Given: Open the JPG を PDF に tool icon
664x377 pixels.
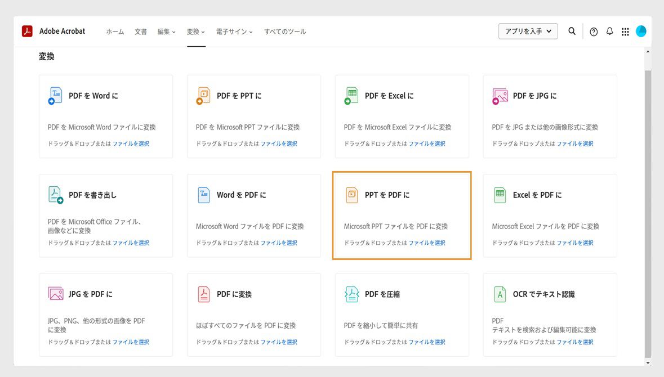Looking at the screenshot, I should (x=55, y=293).
